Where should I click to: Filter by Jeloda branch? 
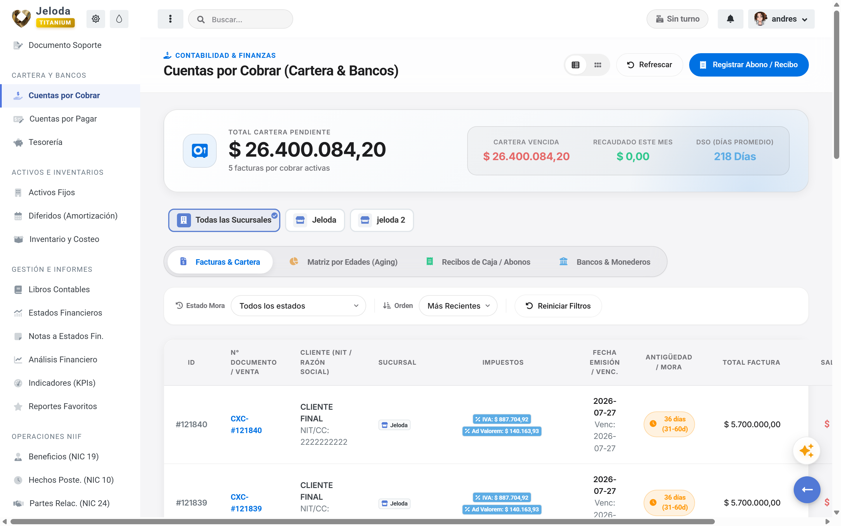[315, 220]
